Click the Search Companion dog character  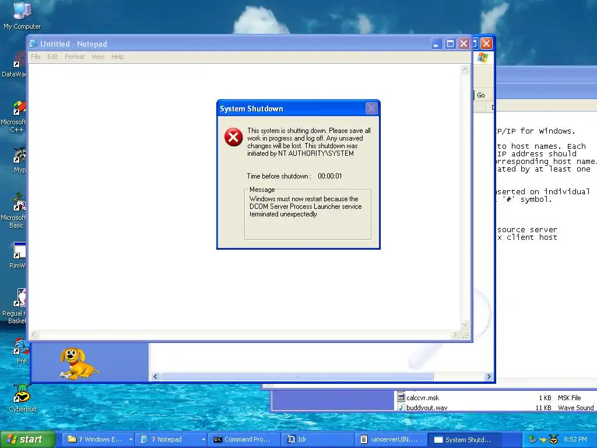coord(79,363)
